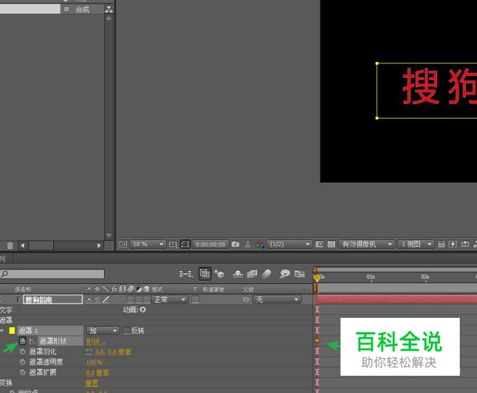This screenshot has height=393, width=477.
Task: Click the 源名称 column header
Action: pyautogui.click(x=23, y=290)
